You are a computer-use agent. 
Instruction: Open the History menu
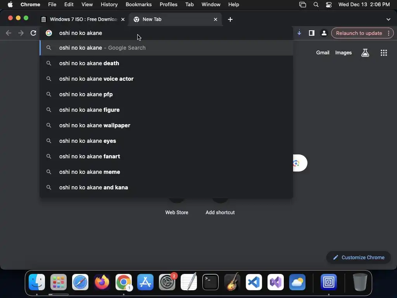[x=109, y=5]
